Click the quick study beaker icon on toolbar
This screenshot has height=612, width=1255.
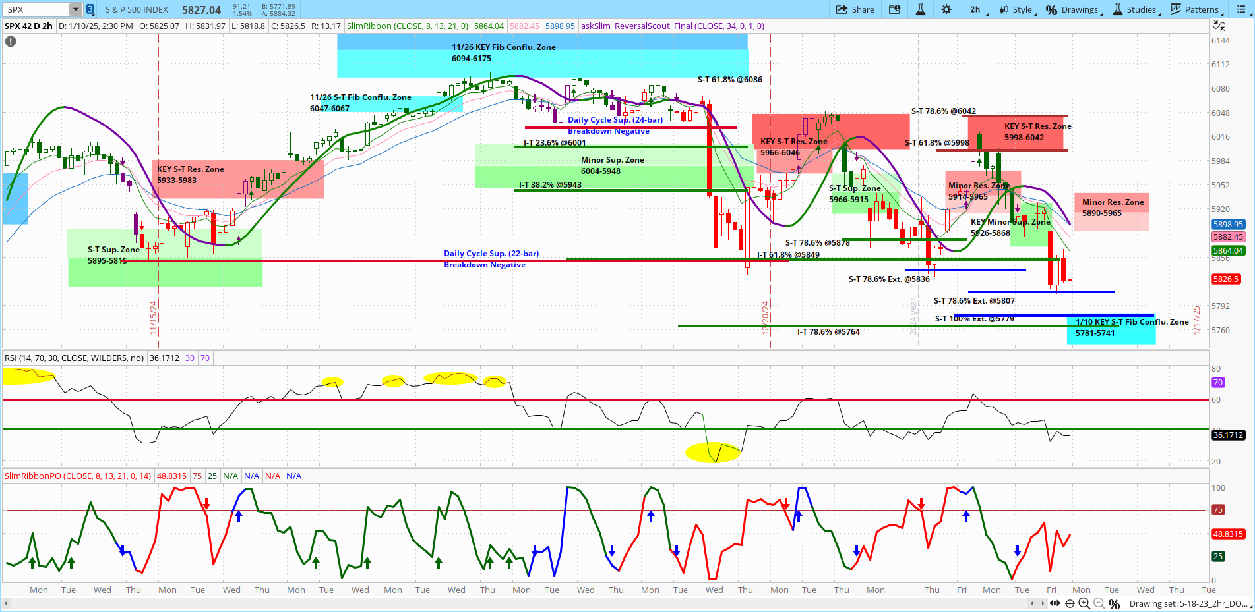pyautogui.click(x=920, y=9)
